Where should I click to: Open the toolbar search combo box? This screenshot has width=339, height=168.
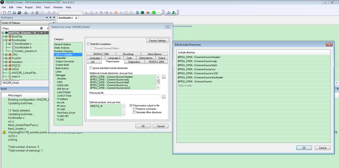tap(71, 13)
